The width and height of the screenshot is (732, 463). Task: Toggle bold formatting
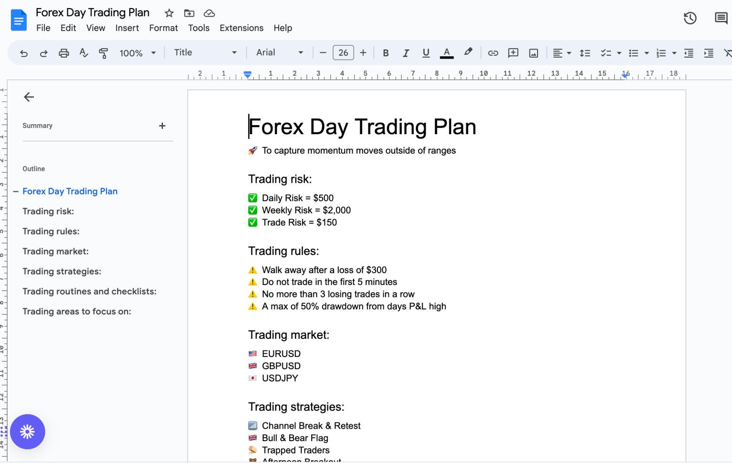click(386, 53)
